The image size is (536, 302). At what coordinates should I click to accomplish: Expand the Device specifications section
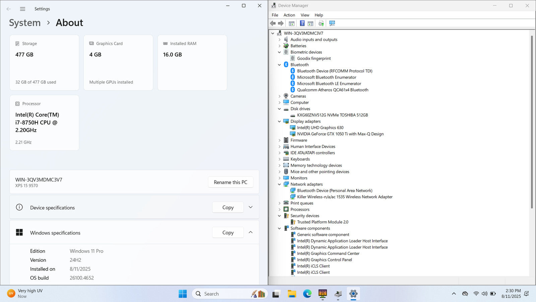(251, 207)
